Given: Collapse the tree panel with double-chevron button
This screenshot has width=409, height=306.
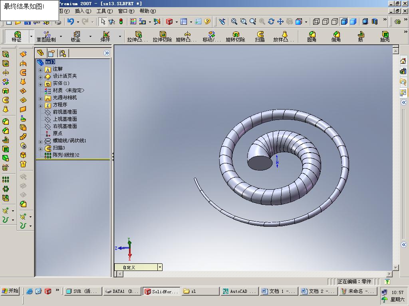Looking at the screenshot, I should click(107, 53).
